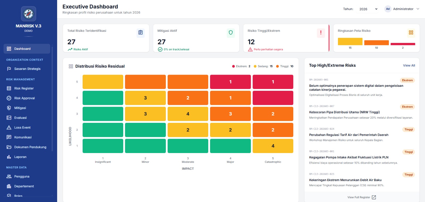
Task: Click View All in Top High/Extreme Risks
Action: click(409, 65)
